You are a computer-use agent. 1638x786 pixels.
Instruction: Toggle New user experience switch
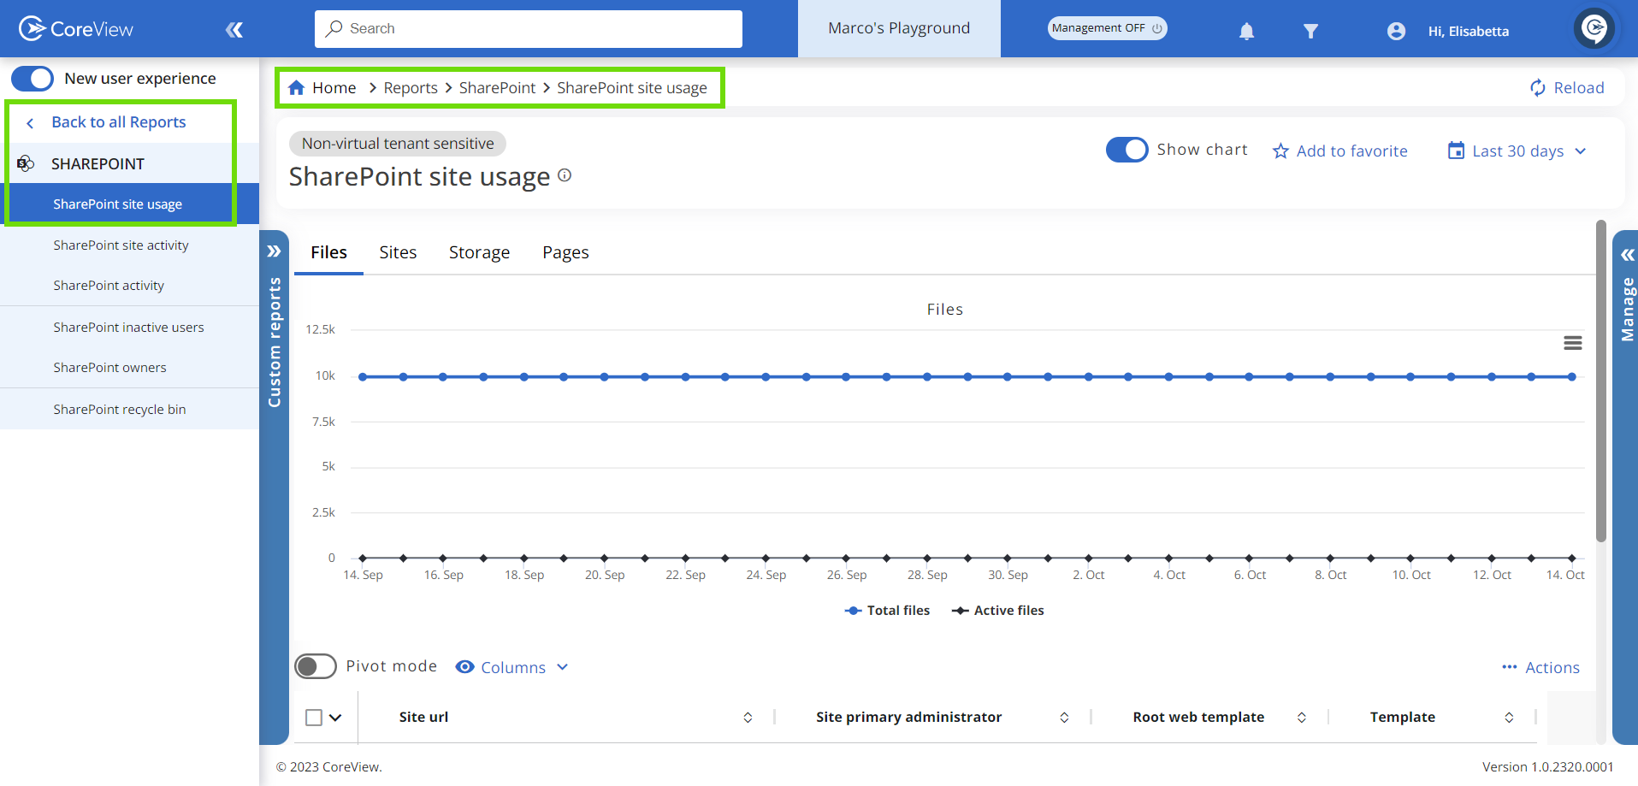click(33, 79)
